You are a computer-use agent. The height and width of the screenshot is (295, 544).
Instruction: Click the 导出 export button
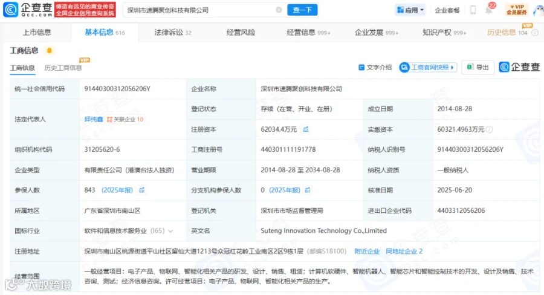[478, 67]
